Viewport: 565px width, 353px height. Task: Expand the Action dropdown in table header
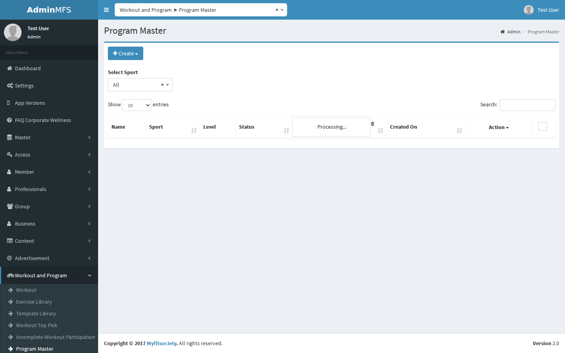[499, 127]
